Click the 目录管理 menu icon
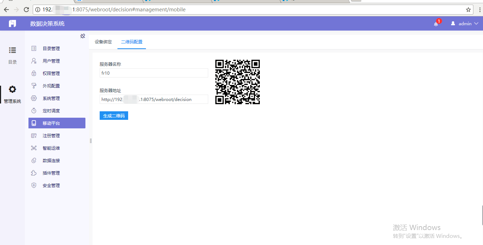This screenshot has width=483, height=245. [x=34, y=48]
